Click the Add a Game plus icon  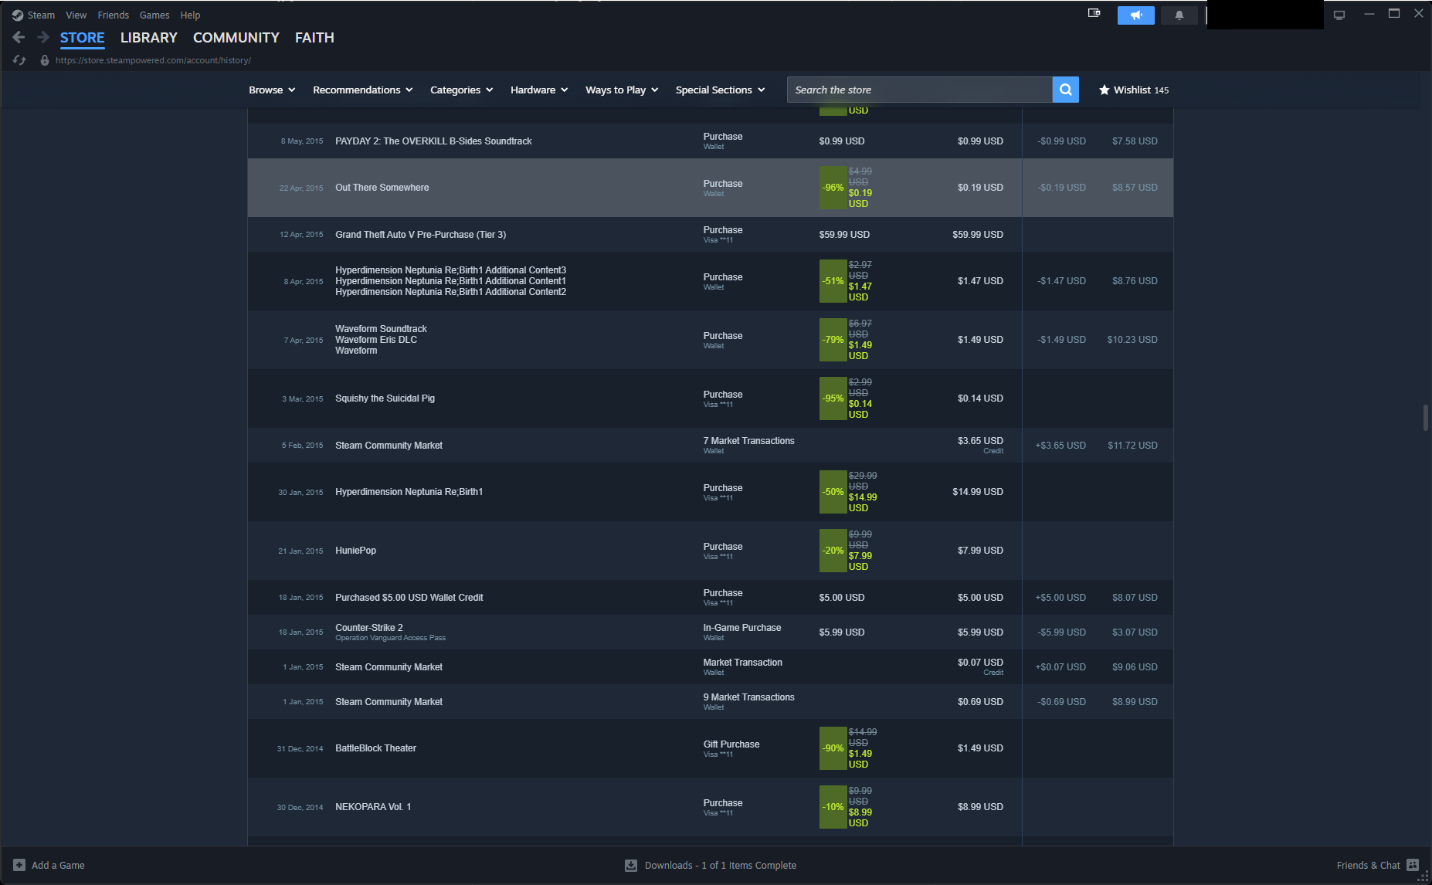pyautogui.click(x=19, y=865)
